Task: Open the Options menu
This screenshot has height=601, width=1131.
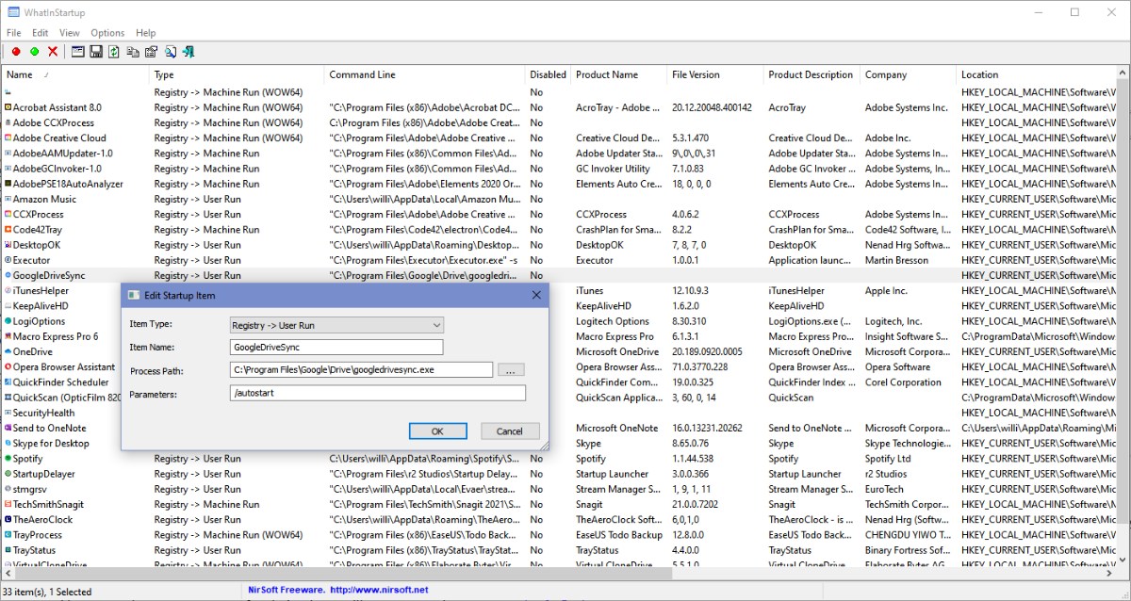Action: 107,33
